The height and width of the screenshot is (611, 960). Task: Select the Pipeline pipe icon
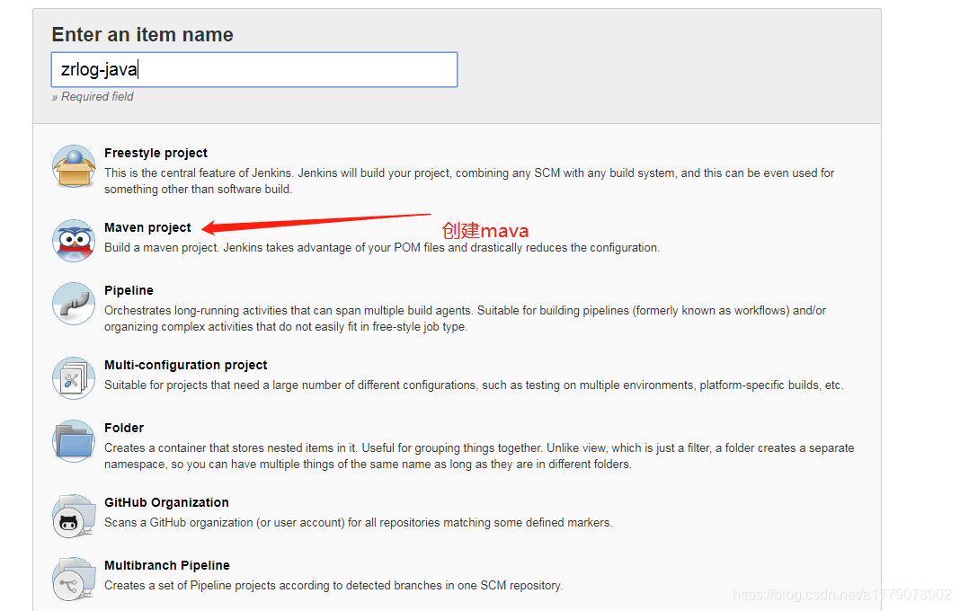(74, 304)
